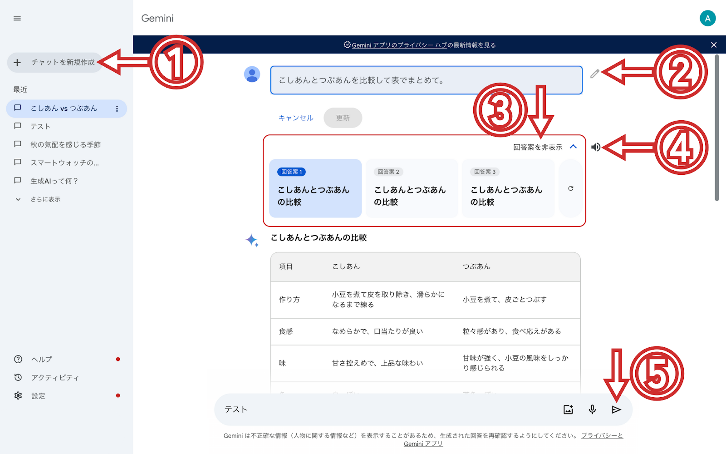Click the 作り方 row label
The width and height of the screenshot is (726, 454).
point(289,300)
